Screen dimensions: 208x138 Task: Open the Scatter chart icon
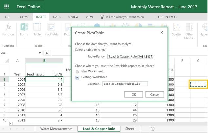point(177,27)
